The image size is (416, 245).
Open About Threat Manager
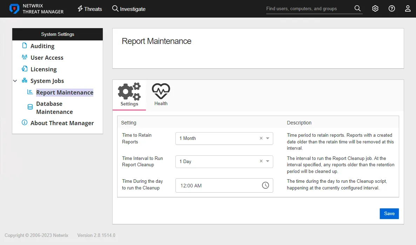point(62,123)
